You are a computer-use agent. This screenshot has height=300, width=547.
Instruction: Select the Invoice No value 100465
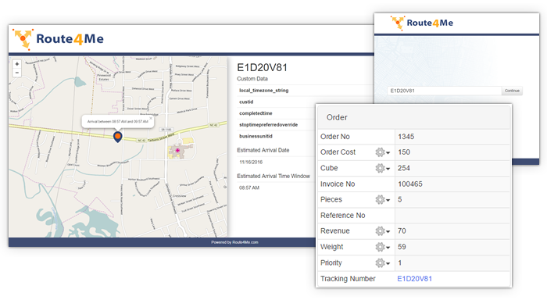coord(410,184)
